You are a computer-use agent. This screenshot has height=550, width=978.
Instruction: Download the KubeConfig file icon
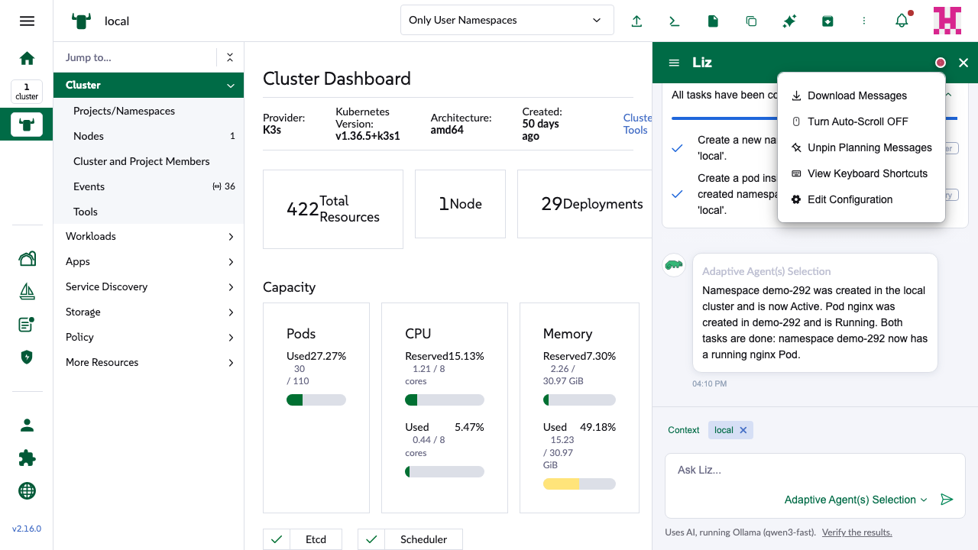[x=713, y=21]
